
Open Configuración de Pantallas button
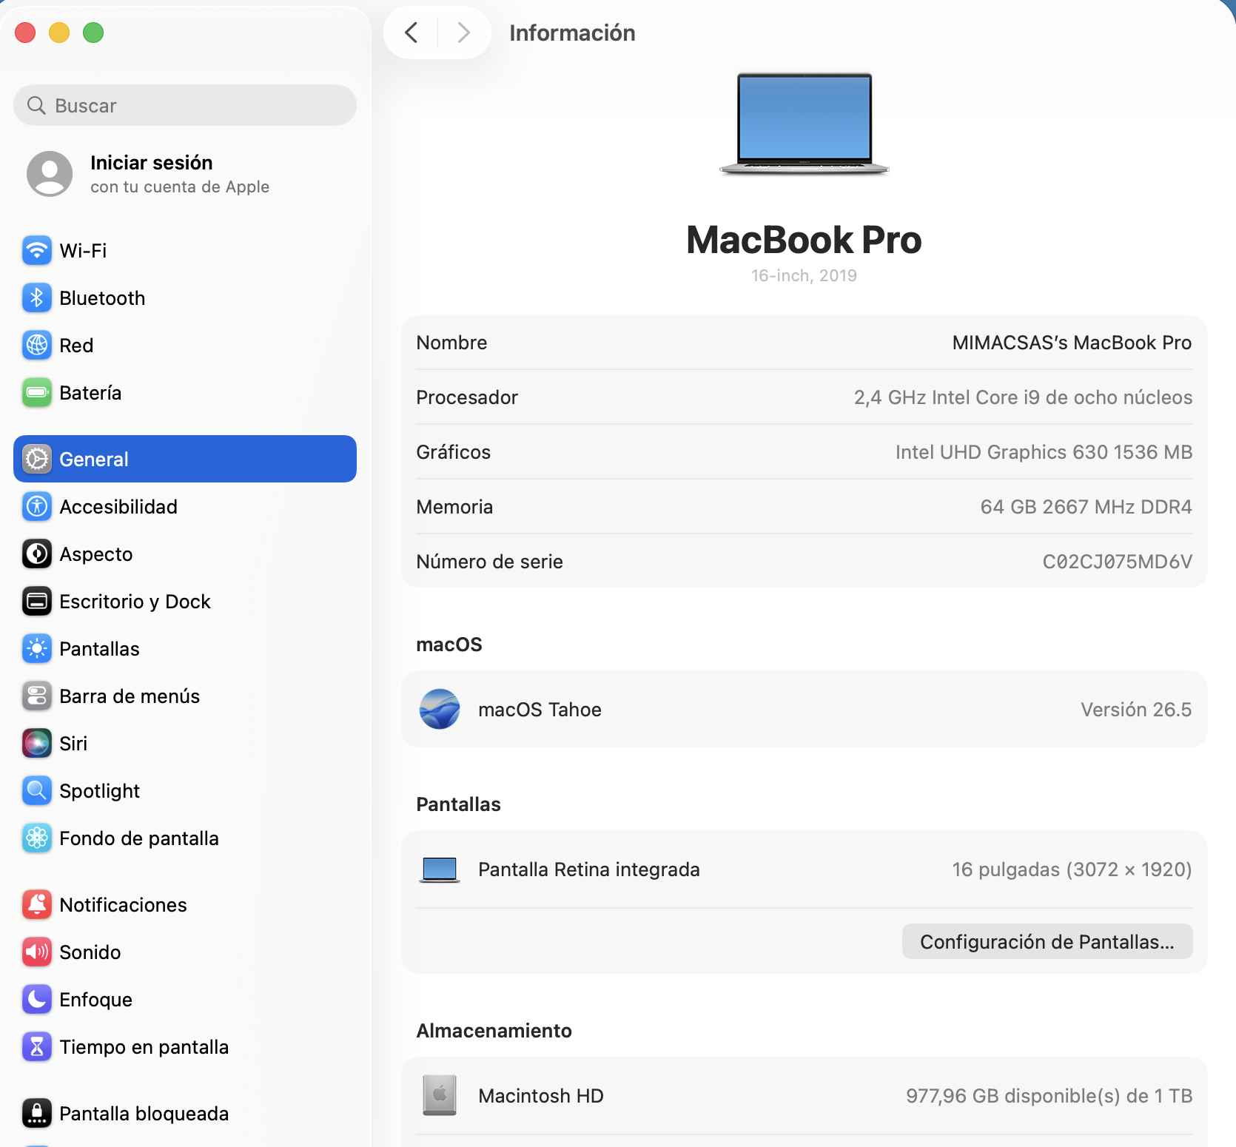[x=1047, y=941]
